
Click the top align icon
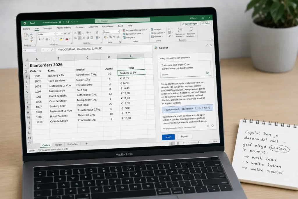[75, 33]
